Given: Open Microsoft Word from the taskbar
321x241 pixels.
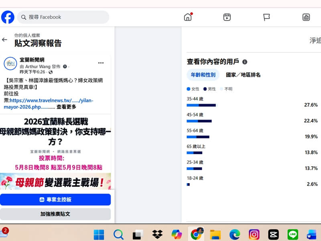Looking at the screenshot, I should point(312,235).
